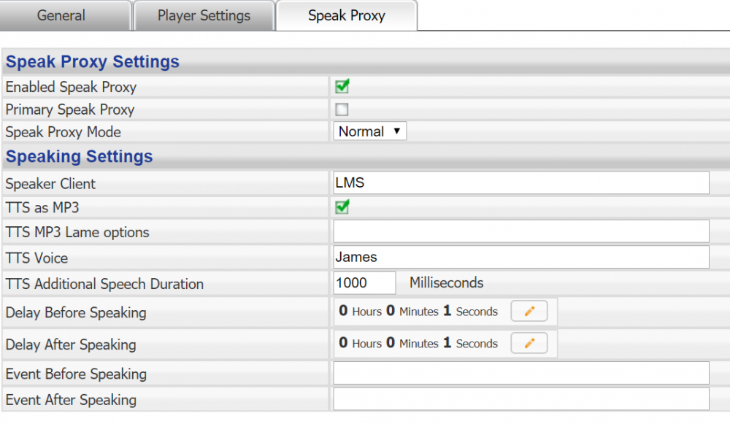Click the Delay Before Speaking time value
Viewport: 730px width, 424px height.
pyautogui.click(x=418, y=312)
